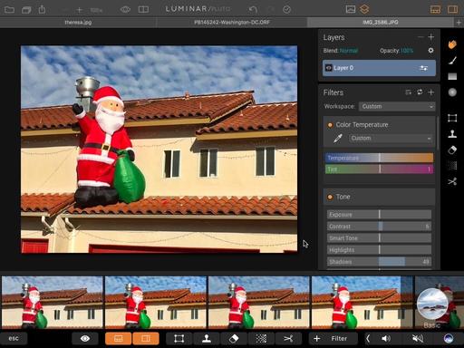The width and height of the screenshot is (464, 348).
Task: Select the radial mask tool
Action: point(452,92)
